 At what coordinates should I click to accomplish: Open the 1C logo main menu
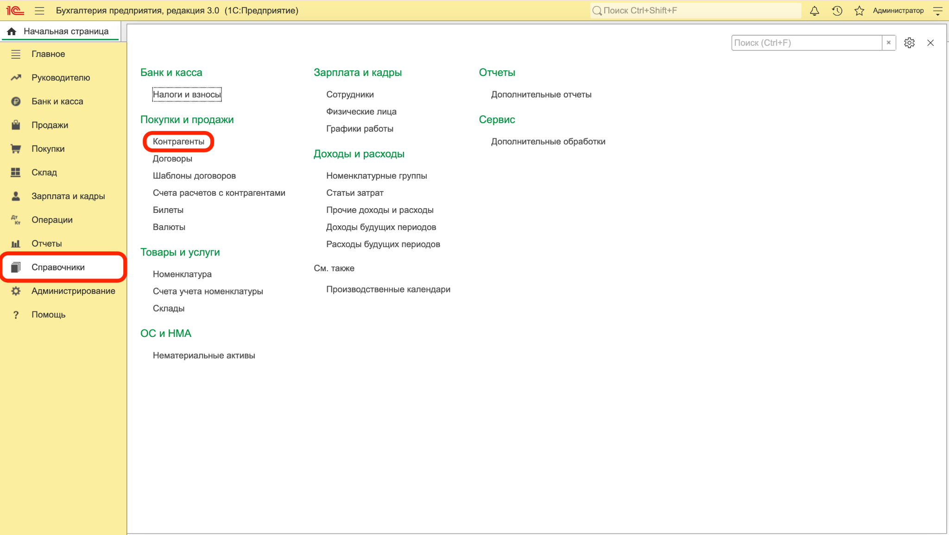[15, 11]
